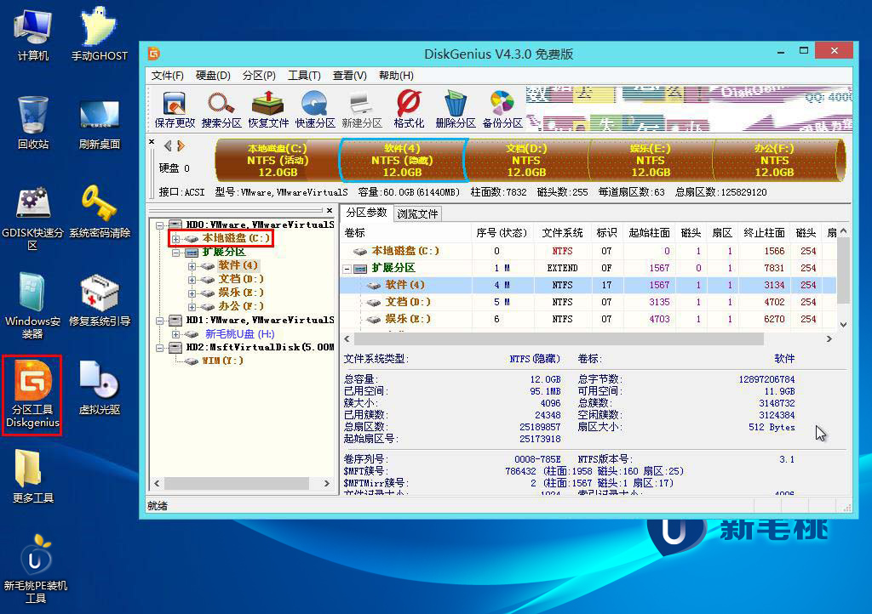Go to next disk with right arrow
The width and height of the screenshot is (872, 614).
[x=181, y=146]
